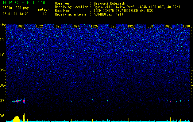Click the 0.9 kHz frequency tick label

click(x=2, y=70)
